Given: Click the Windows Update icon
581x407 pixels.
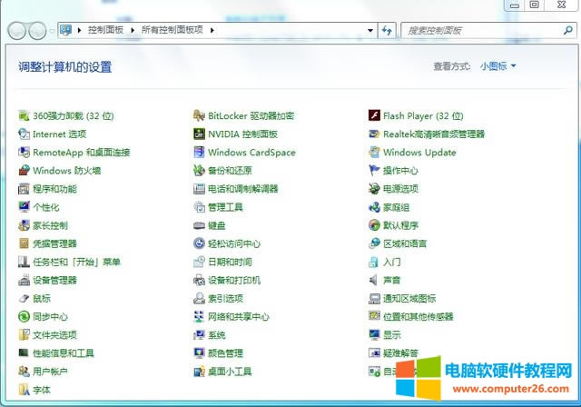Looking at the screenshot, I should coord(374,152).
